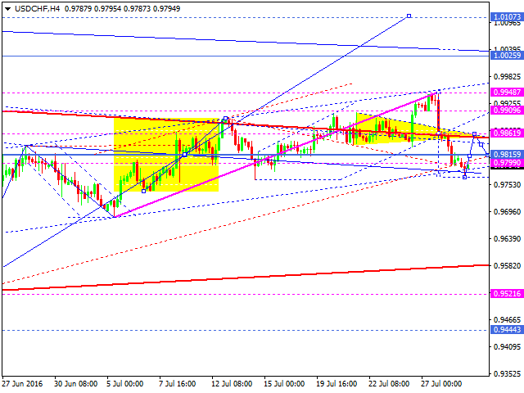Image resolution: width=524 pixels, height=393 pixels.
Task: Select the 1.00259 price level label
Action: 507,56
